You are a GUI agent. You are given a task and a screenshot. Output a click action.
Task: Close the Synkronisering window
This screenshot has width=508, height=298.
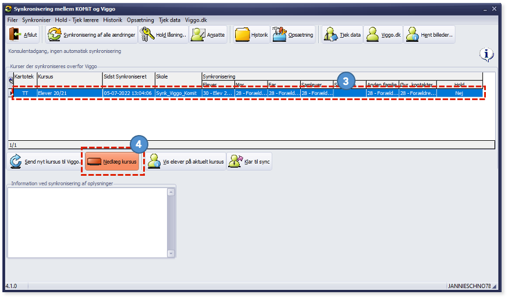pyautogui.click(x=494, y=9)
